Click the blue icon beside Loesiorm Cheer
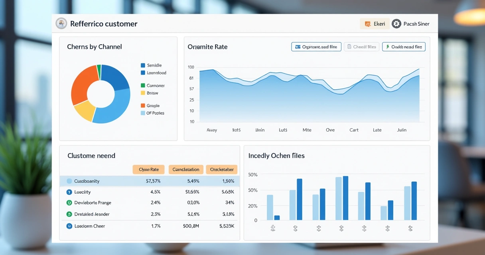This screenshot has height=255, width=485. pos(69,226)
